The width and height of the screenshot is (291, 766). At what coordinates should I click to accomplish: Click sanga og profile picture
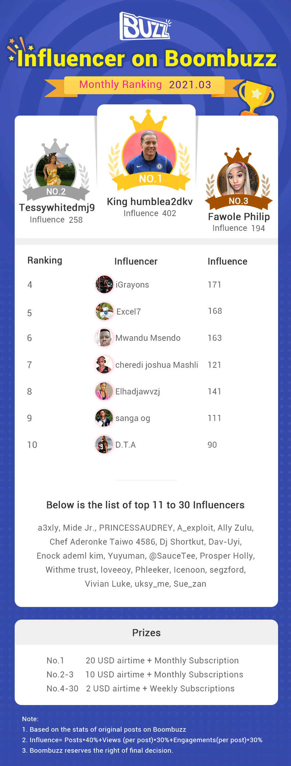[104, 418]
